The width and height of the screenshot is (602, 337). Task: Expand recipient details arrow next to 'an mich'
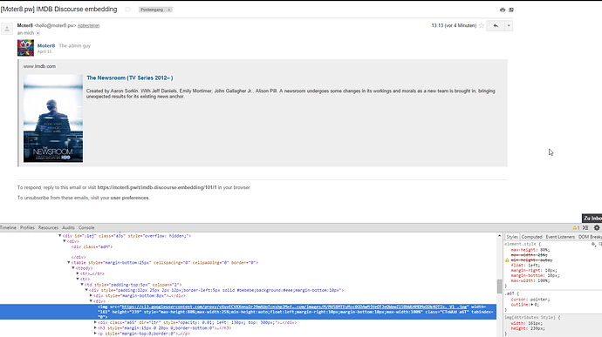coord(38,33)
